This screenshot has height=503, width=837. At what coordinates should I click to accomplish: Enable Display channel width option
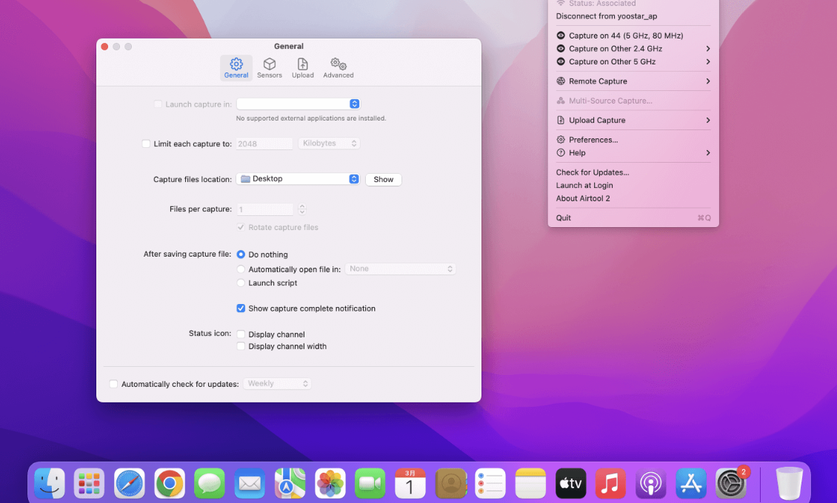tap(241, 346)
